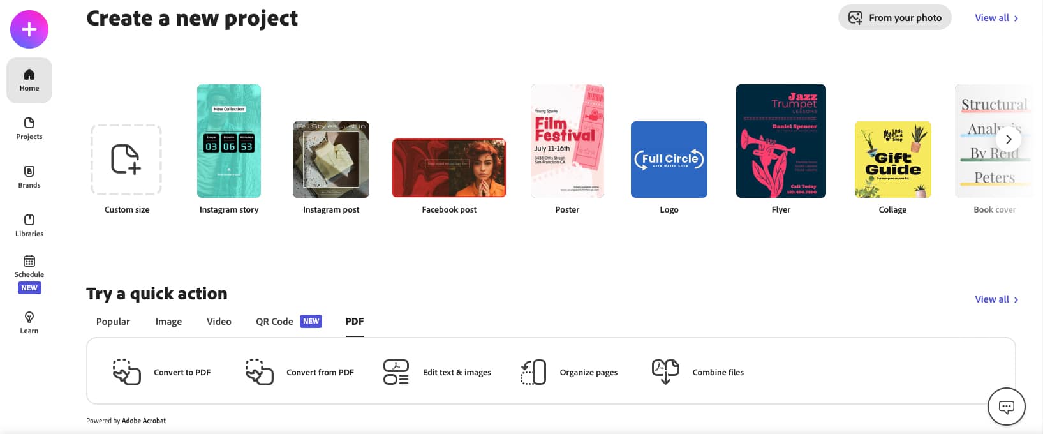Switch to the Popular tab
Viewport: 1043px width, 434px height.
coord(113,322)
